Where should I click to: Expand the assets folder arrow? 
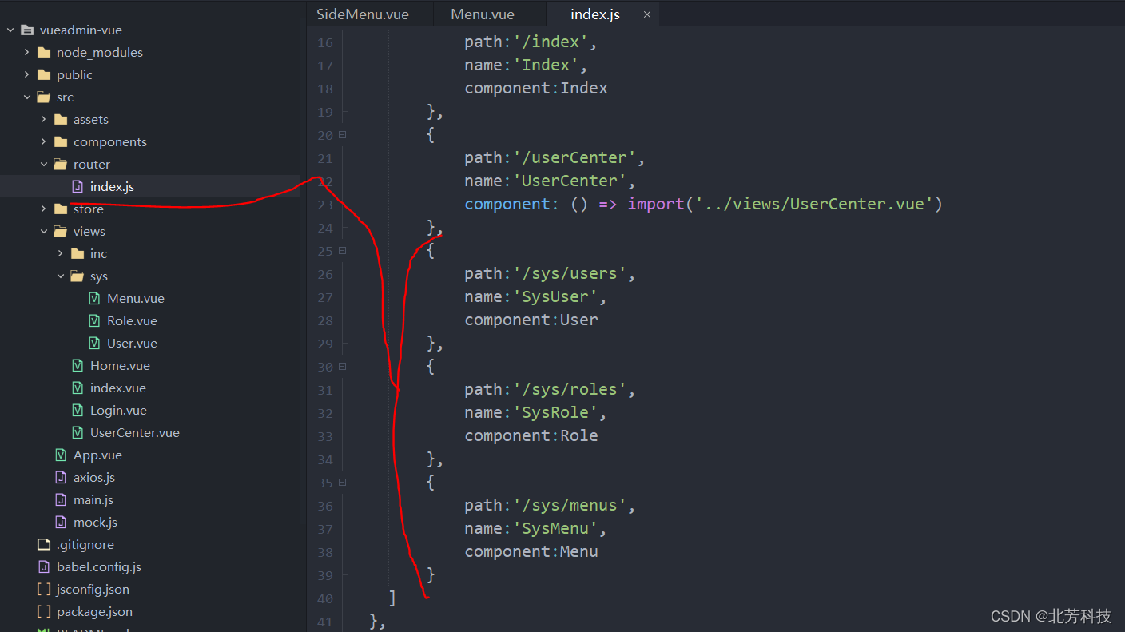pos(43,120)
